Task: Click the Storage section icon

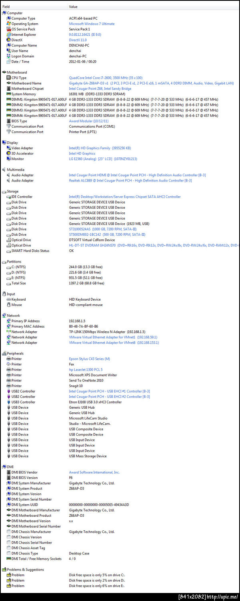Action: (x=4, y=192)
